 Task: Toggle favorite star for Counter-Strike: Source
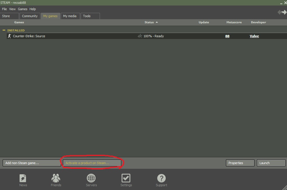click(140, 36)
